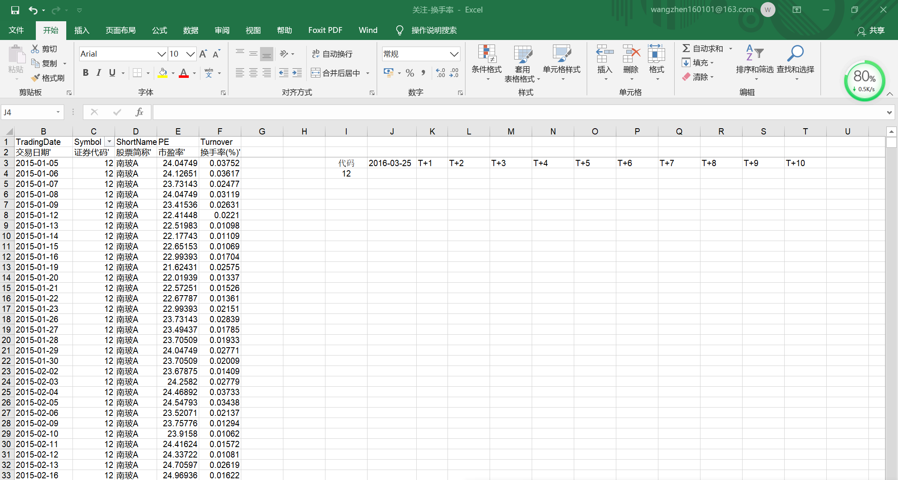The image size is (898, 480).
Task: Open the 数据 ribbon tab
Action: (x=190, y=30)
